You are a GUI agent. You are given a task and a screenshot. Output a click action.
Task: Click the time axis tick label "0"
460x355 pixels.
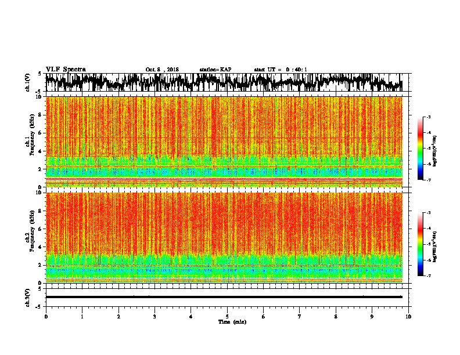pyautogui.click(x=46, y=317)
